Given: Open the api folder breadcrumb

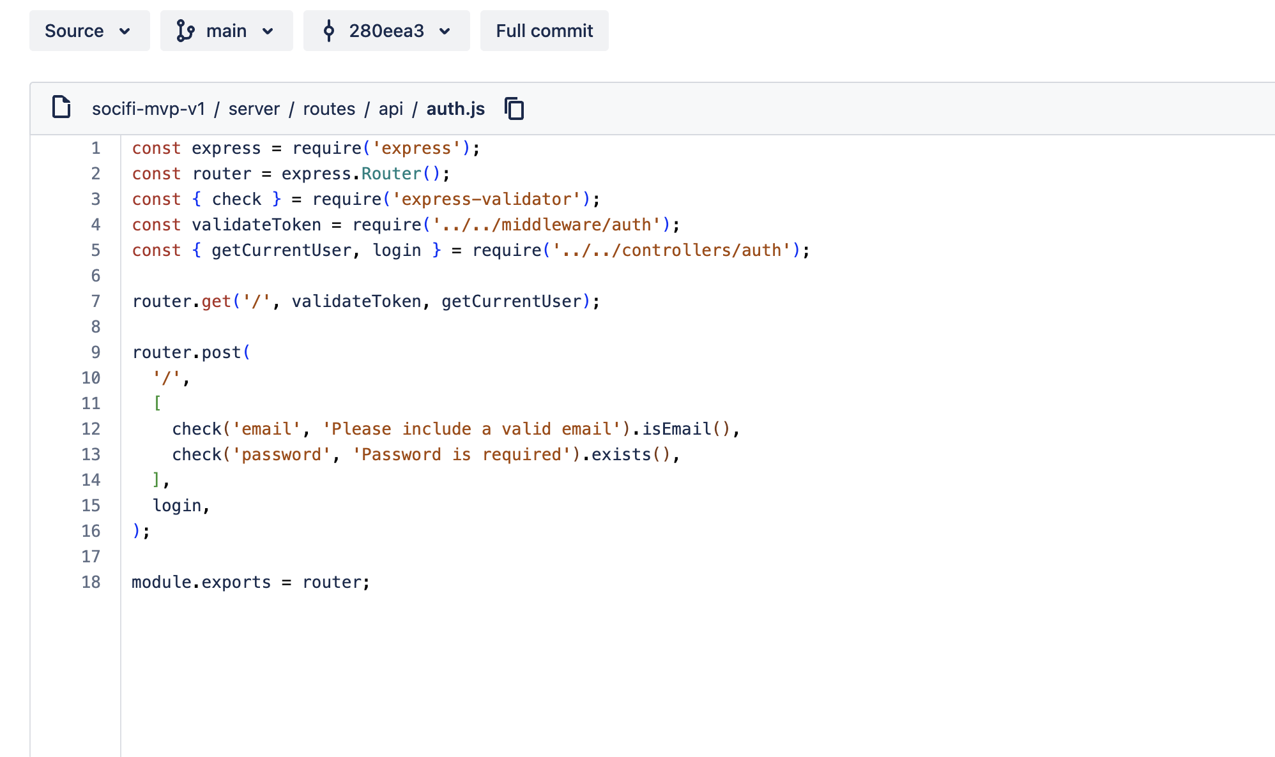Looking at the screenshot, I should [x=390, y=109].
